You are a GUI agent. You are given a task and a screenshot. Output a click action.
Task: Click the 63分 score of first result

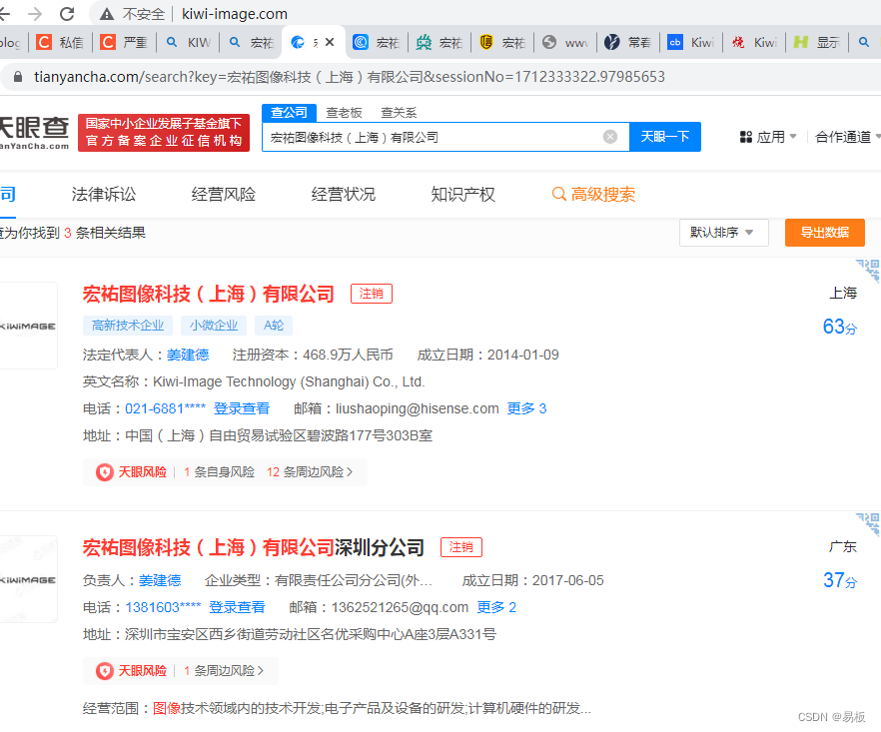[x=840, y=327]
